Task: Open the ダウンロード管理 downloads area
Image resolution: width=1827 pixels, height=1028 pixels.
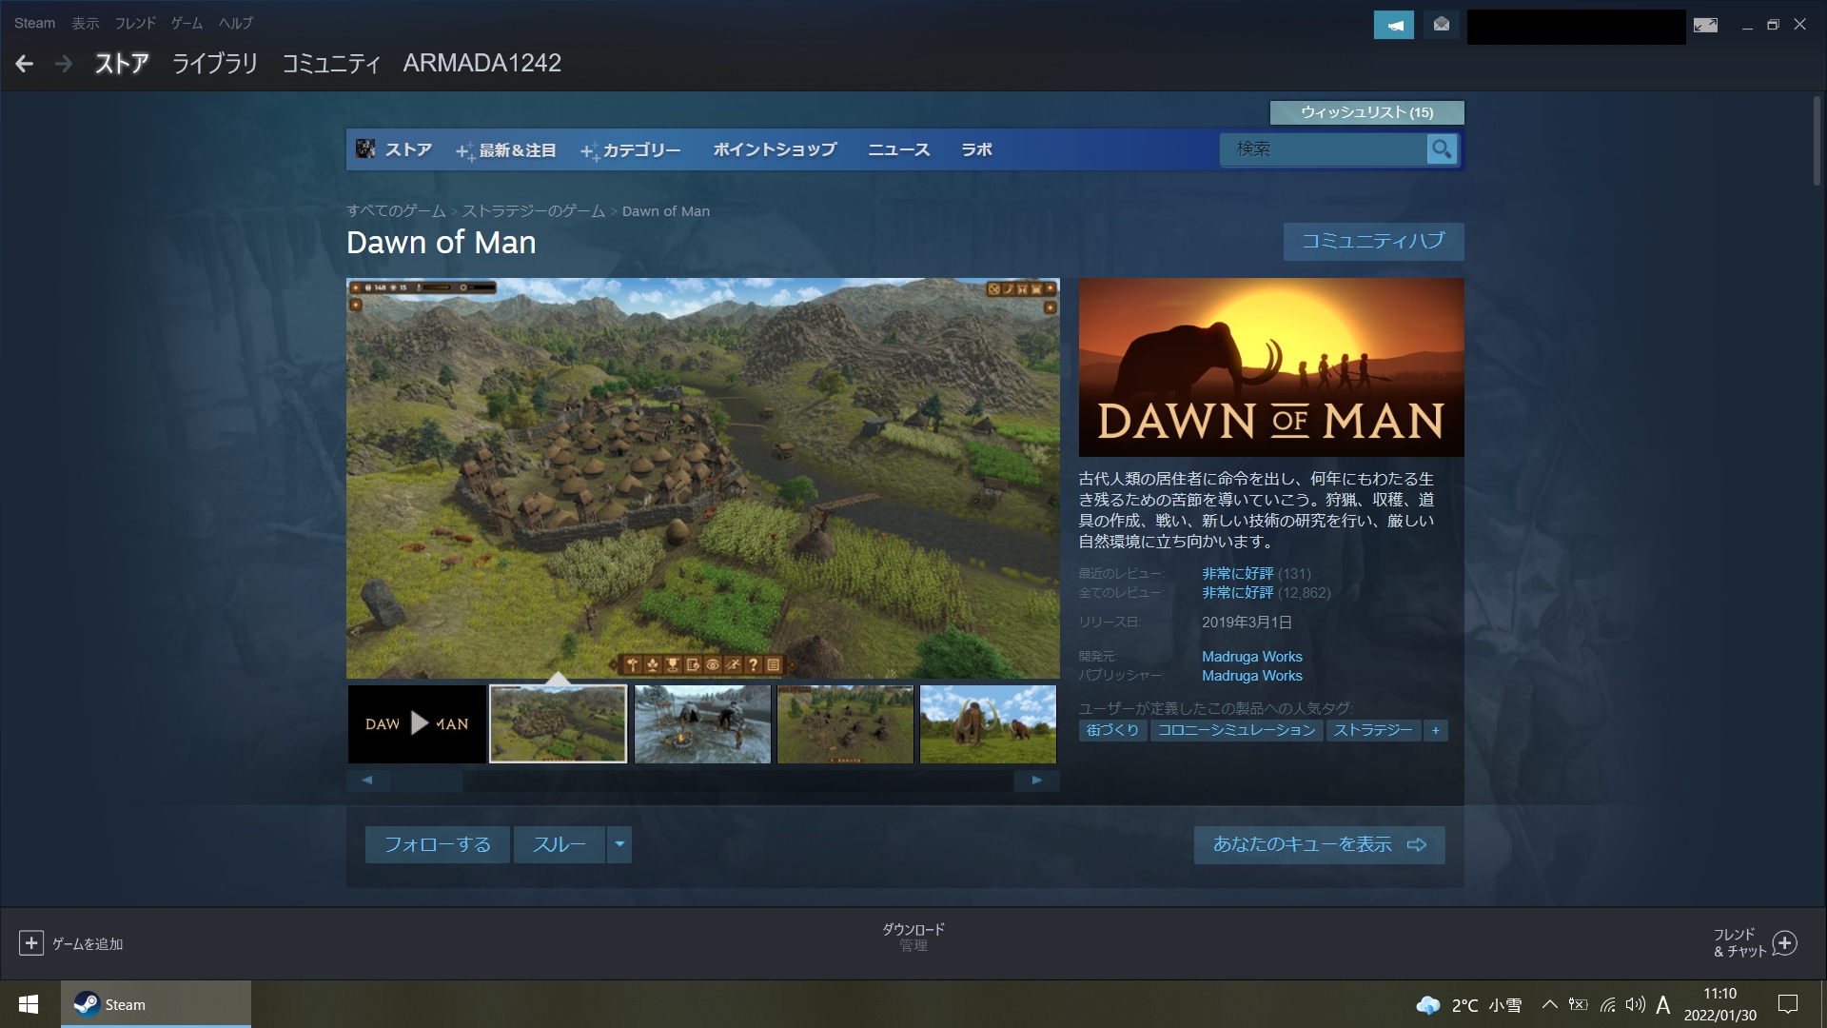Action: [913, 937]
